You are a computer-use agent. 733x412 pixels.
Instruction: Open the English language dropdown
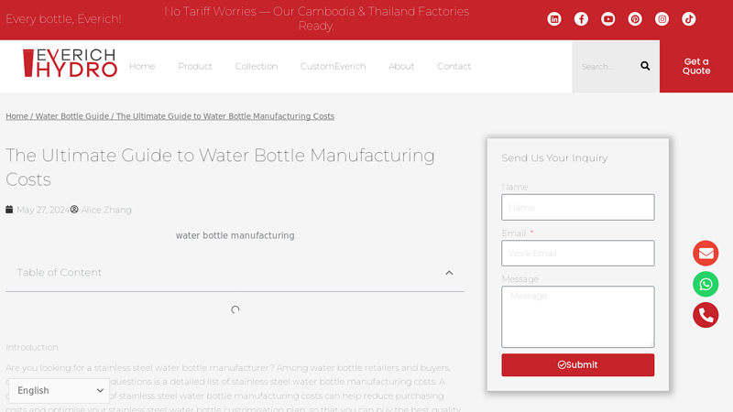click(59, 391)
